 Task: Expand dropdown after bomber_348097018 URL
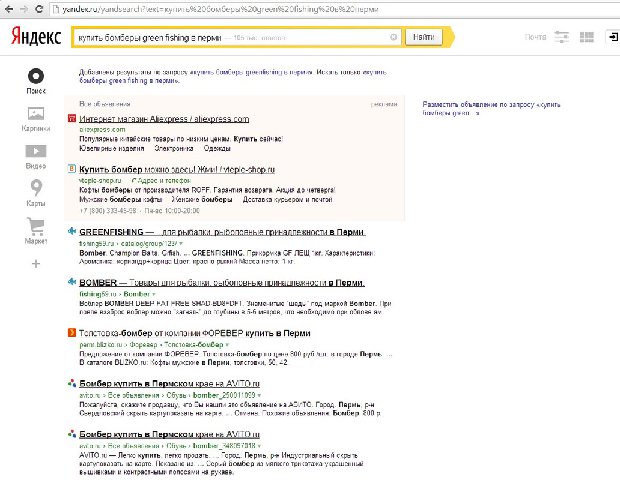[x=259, y=446]
